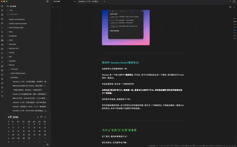Expand the Learn folder
The width and height of the screenshot is (237, 147).
tap(11, 40)
